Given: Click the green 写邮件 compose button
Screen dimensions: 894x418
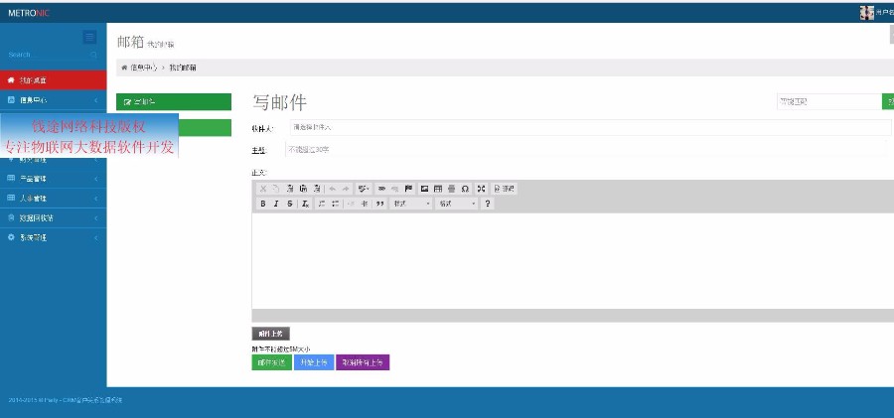Looking at the screenshot, I should 174,102.
